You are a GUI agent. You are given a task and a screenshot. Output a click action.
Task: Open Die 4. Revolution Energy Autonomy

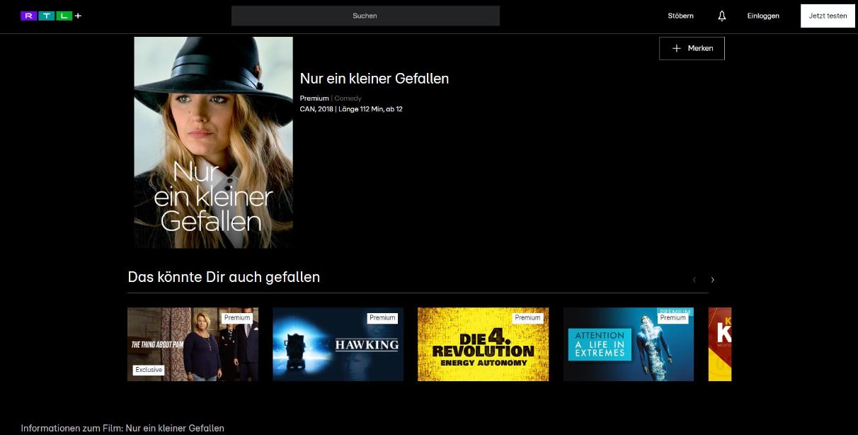coord(483,344)
